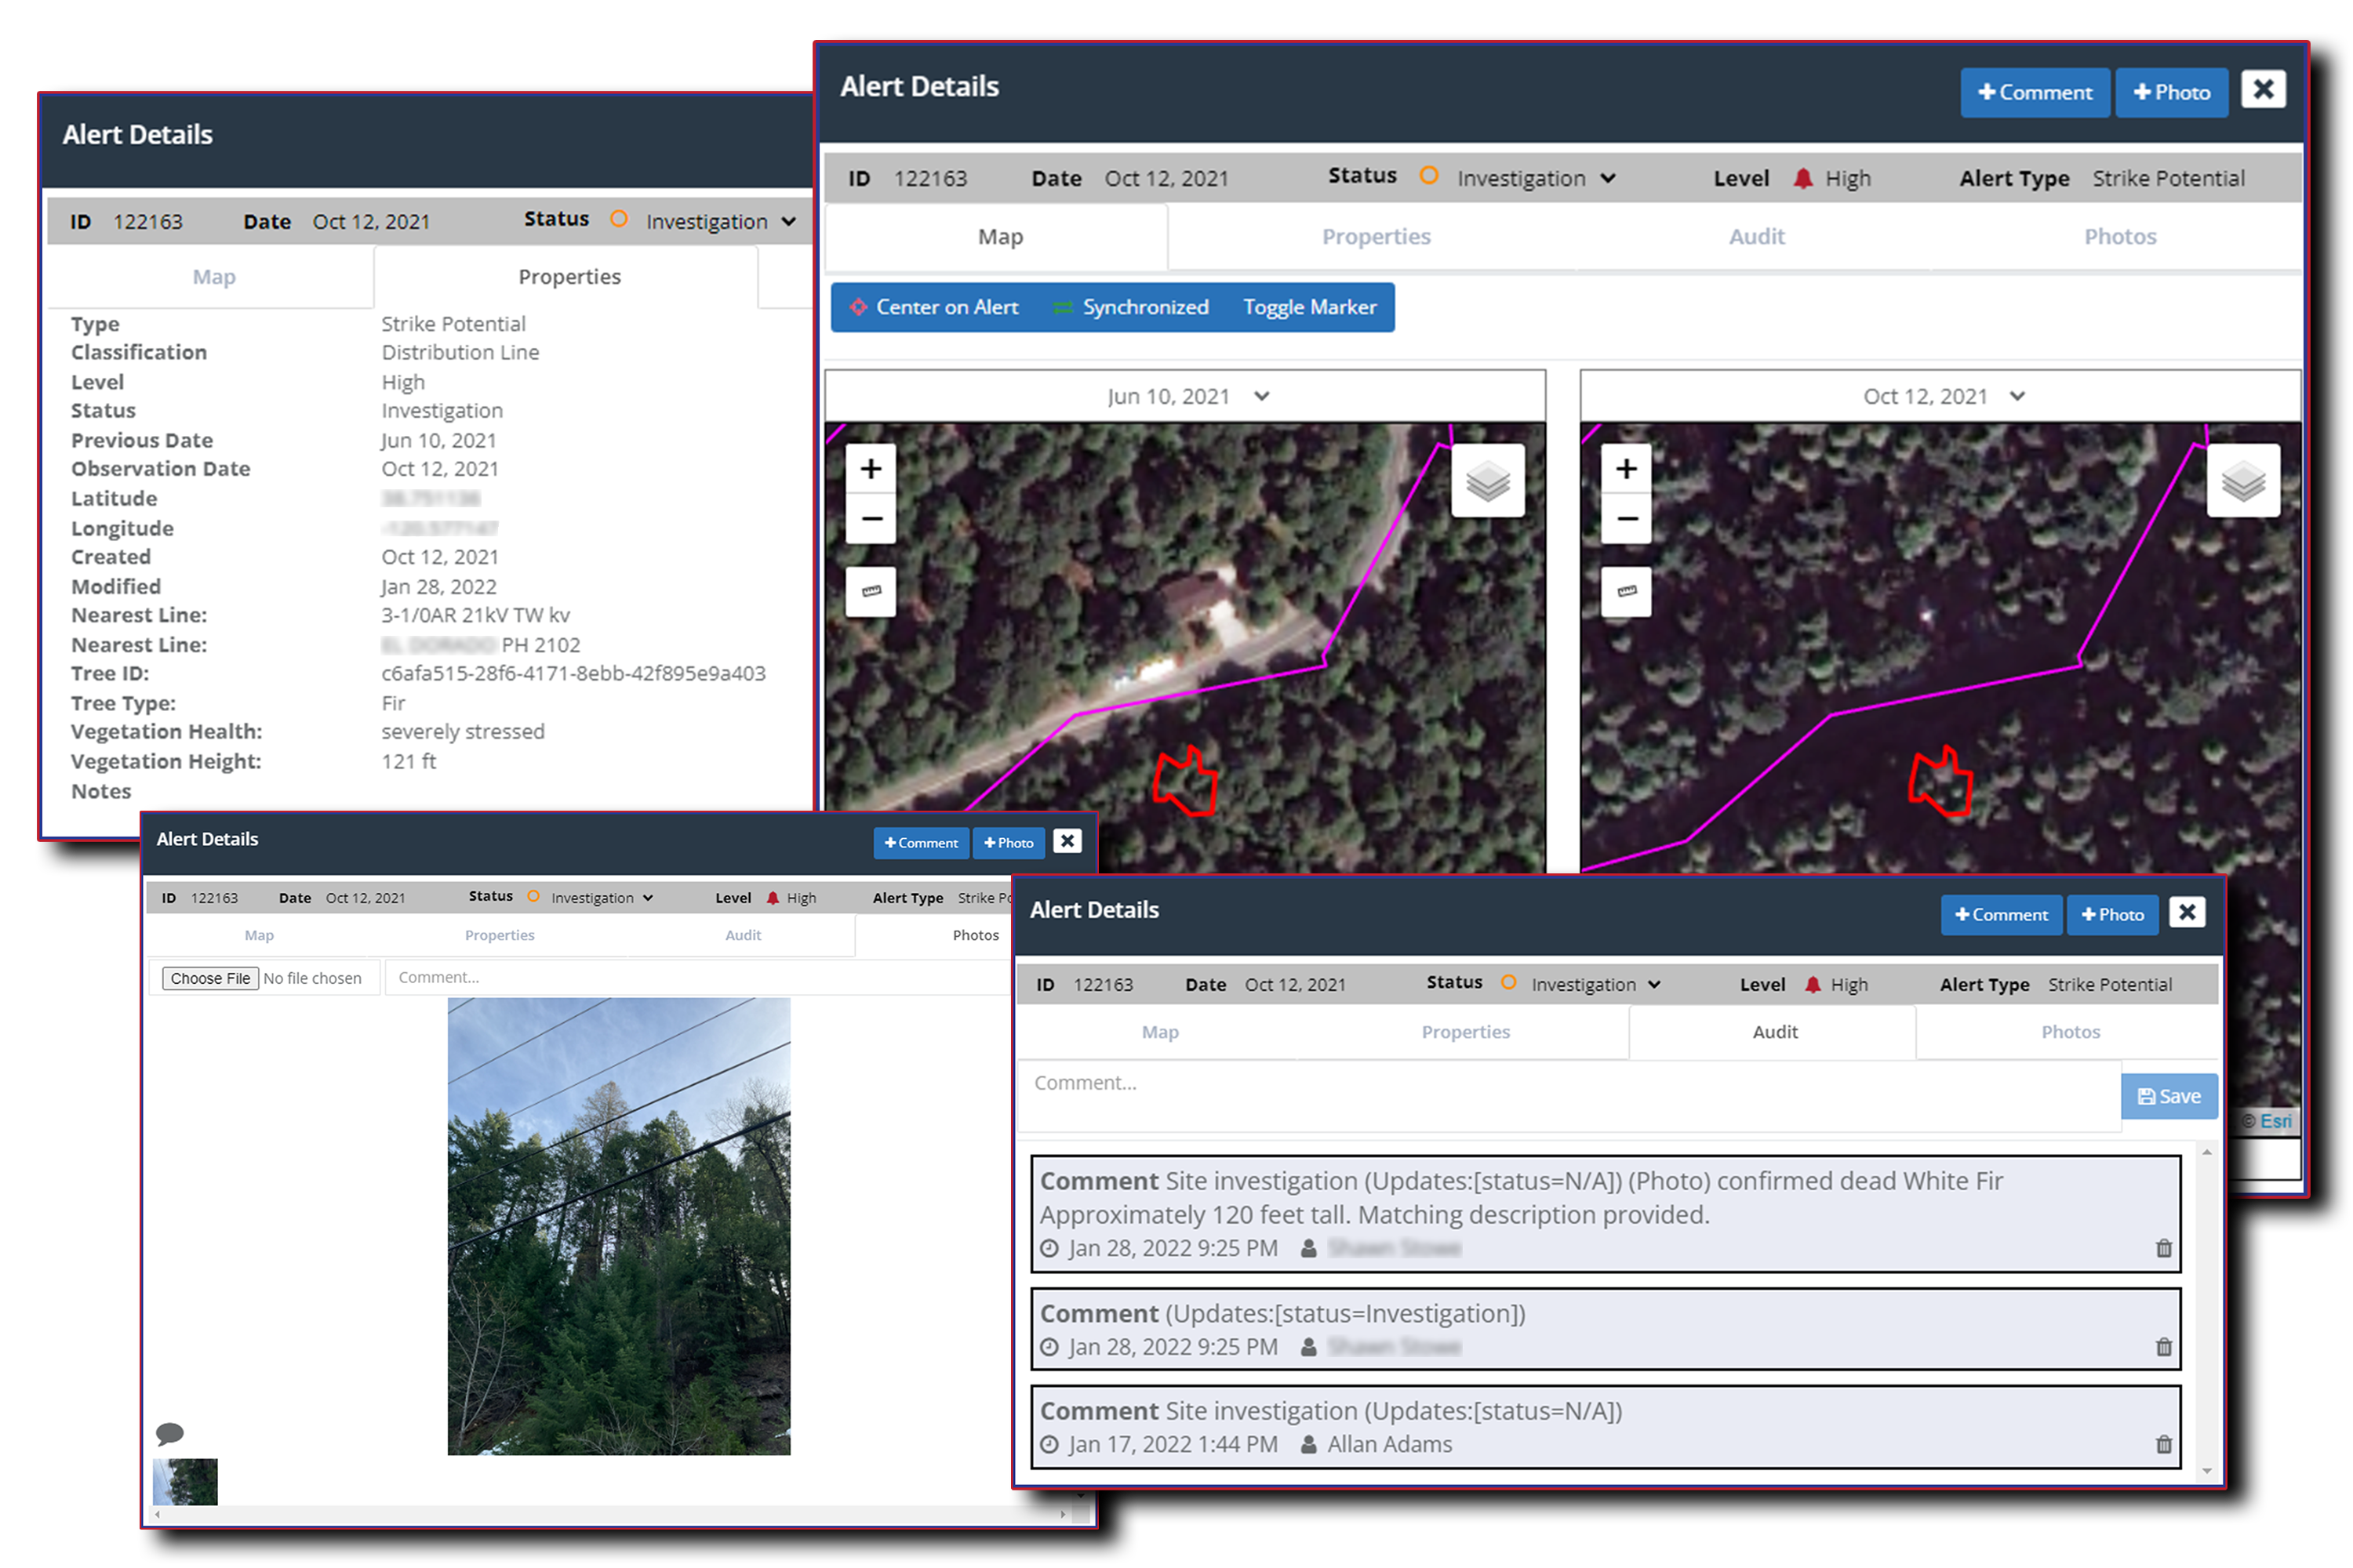Click Center on Alert
The height and width of the screenshot is (1568, 2353).
point(934,307)
